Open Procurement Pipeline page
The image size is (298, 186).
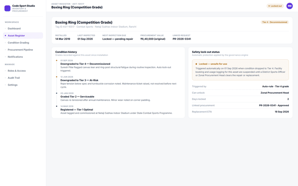(23, 50)
